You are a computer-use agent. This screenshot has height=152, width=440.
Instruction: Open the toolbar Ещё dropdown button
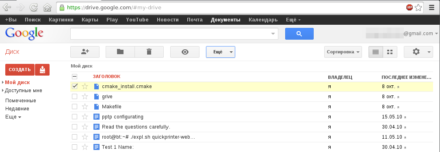[221, 52]
